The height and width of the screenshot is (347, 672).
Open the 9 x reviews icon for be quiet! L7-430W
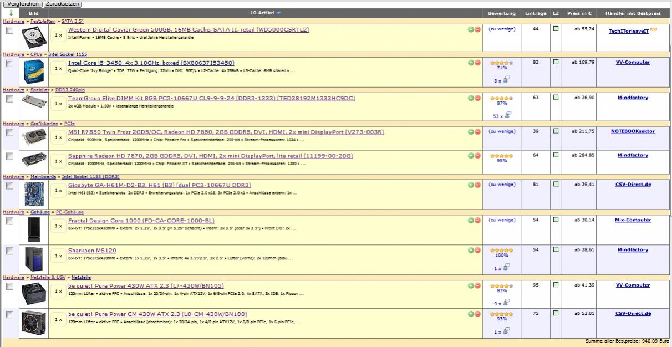coord(507,303)
